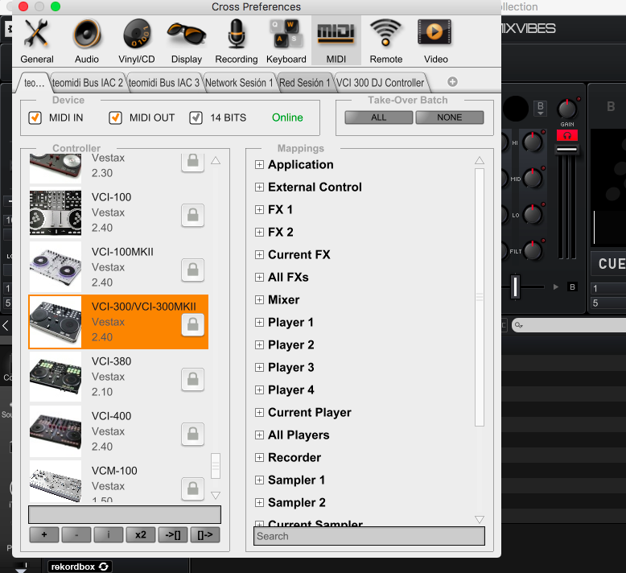The width and height of the screenshot is (626, 573).
Task: Switch to teomidi Bus IAC 2 tab
Action: (88, 83)
